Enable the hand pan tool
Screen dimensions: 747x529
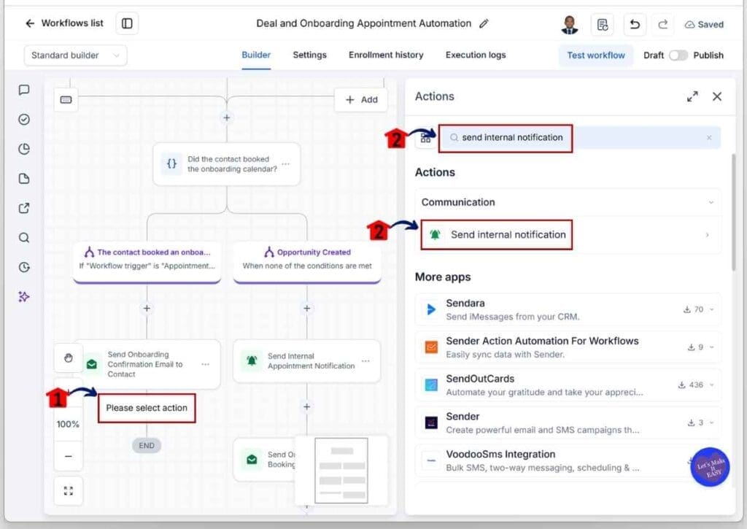(68, 358)
